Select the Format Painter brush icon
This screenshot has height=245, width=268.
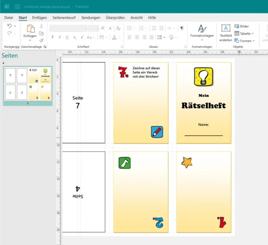(x=41, y=41)
